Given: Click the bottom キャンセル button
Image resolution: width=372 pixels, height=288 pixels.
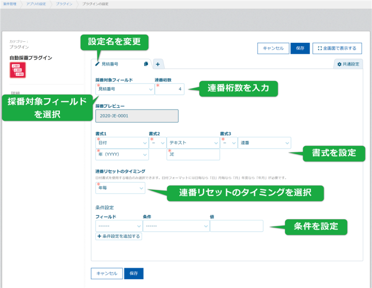Looking at the screenshot, I should click(x=106, y=274).
